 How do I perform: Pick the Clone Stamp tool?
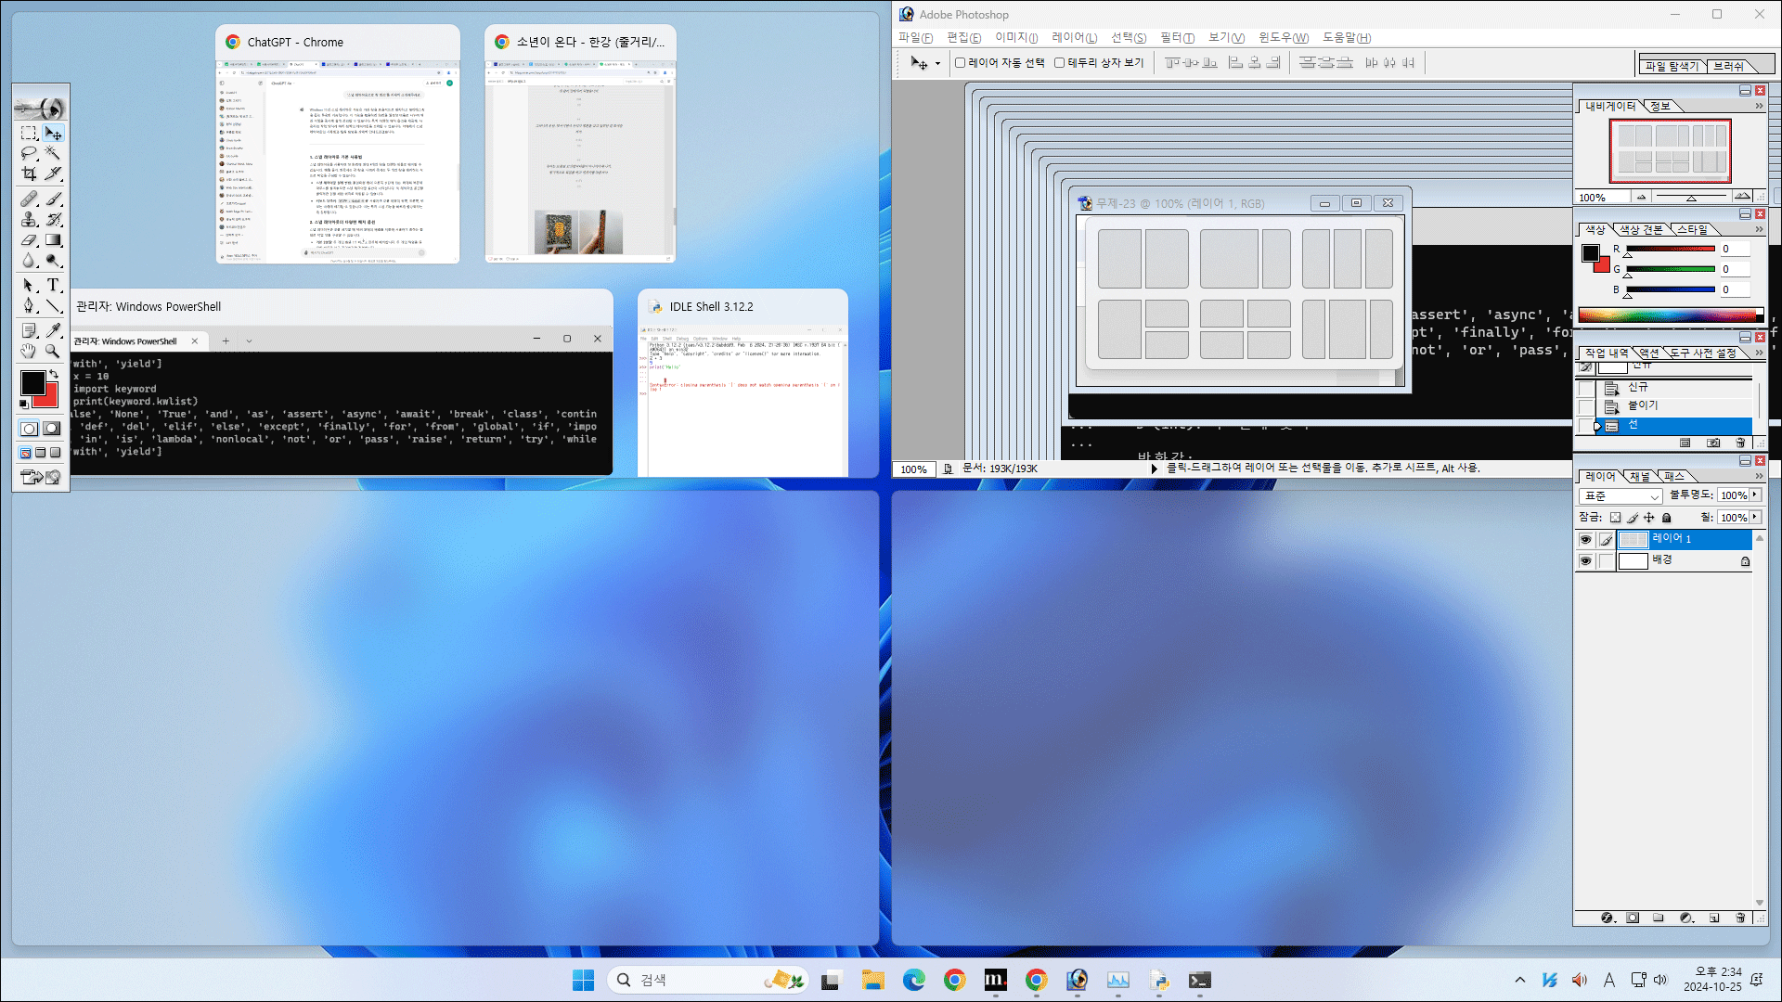pyautogui.click(x=30, y=220)
